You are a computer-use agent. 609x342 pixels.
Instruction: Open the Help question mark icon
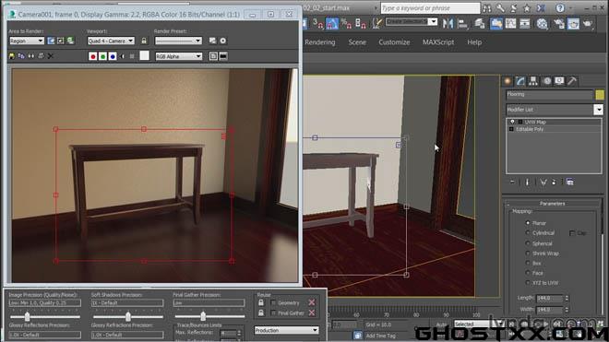point(560,8)
